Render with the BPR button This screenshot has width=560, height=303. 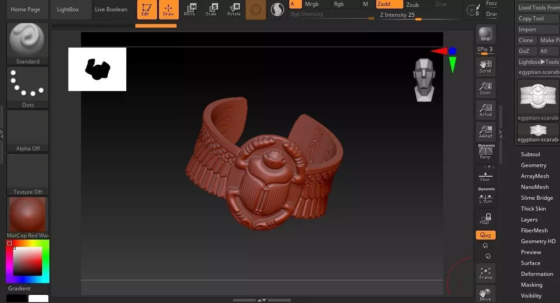(x=485, y=34)
